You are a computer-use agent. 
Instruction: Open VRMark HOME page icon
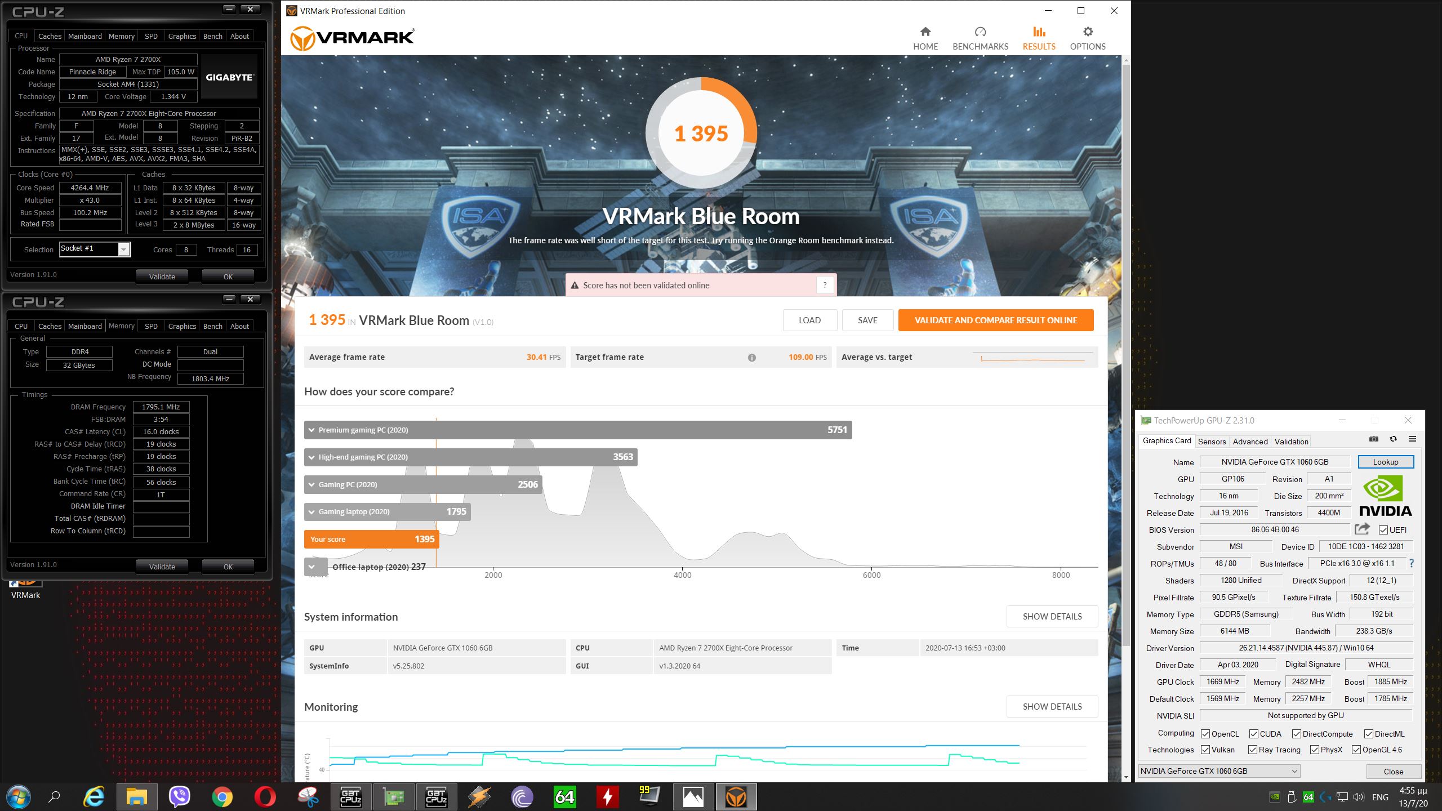[925, 32]
